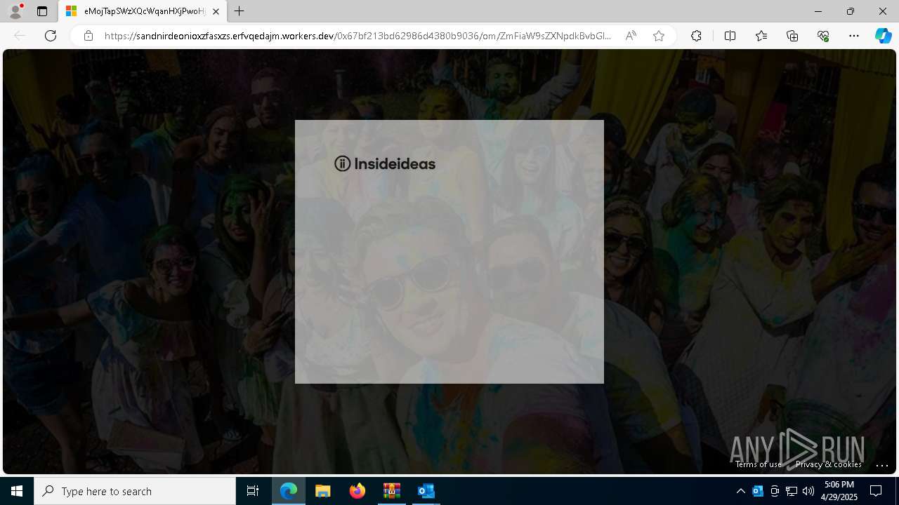Click the Insideideas logo in the dialog

click(x=385, y=163)
